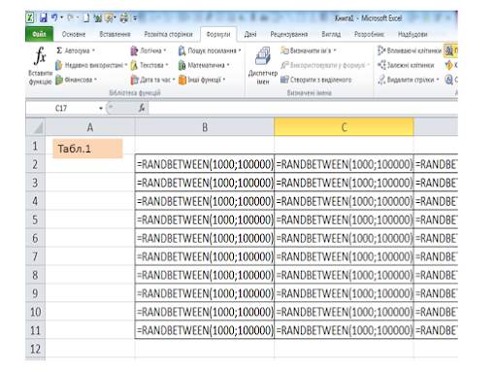
Task: Switch to the Основне tab
Action: coord(74,34)
